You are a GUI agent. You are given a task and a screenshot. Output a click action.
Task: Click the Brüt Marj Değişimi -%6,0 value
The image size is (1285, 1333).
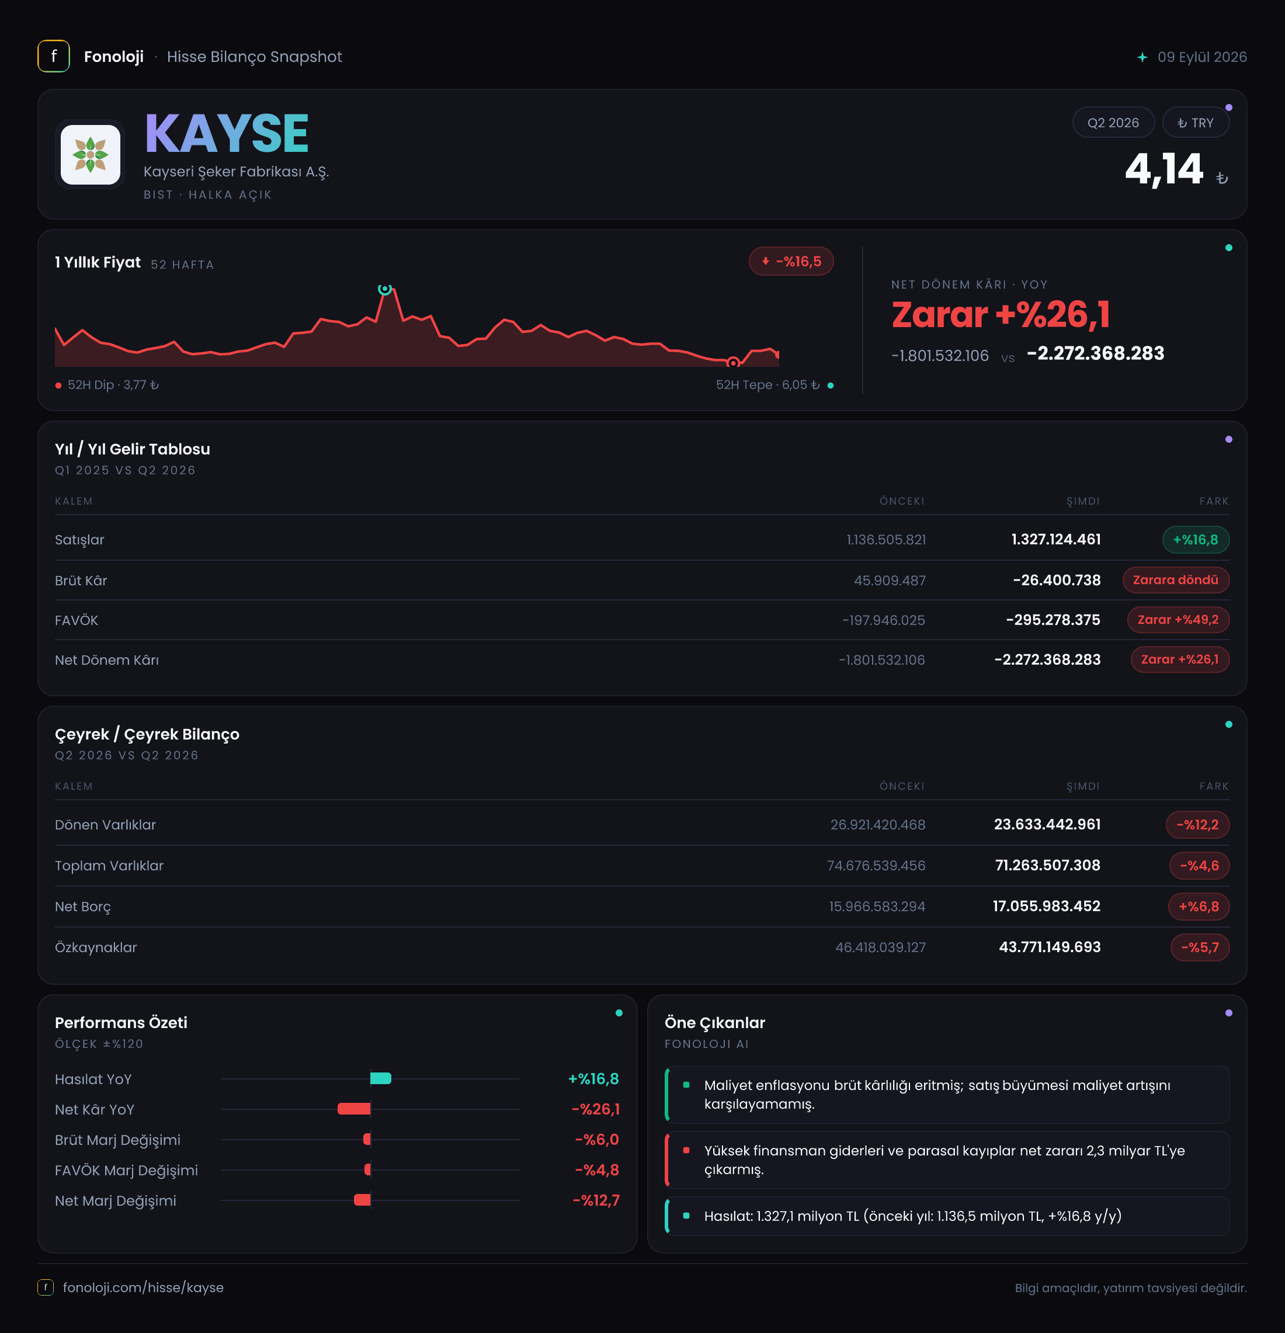click(597, 1140)
